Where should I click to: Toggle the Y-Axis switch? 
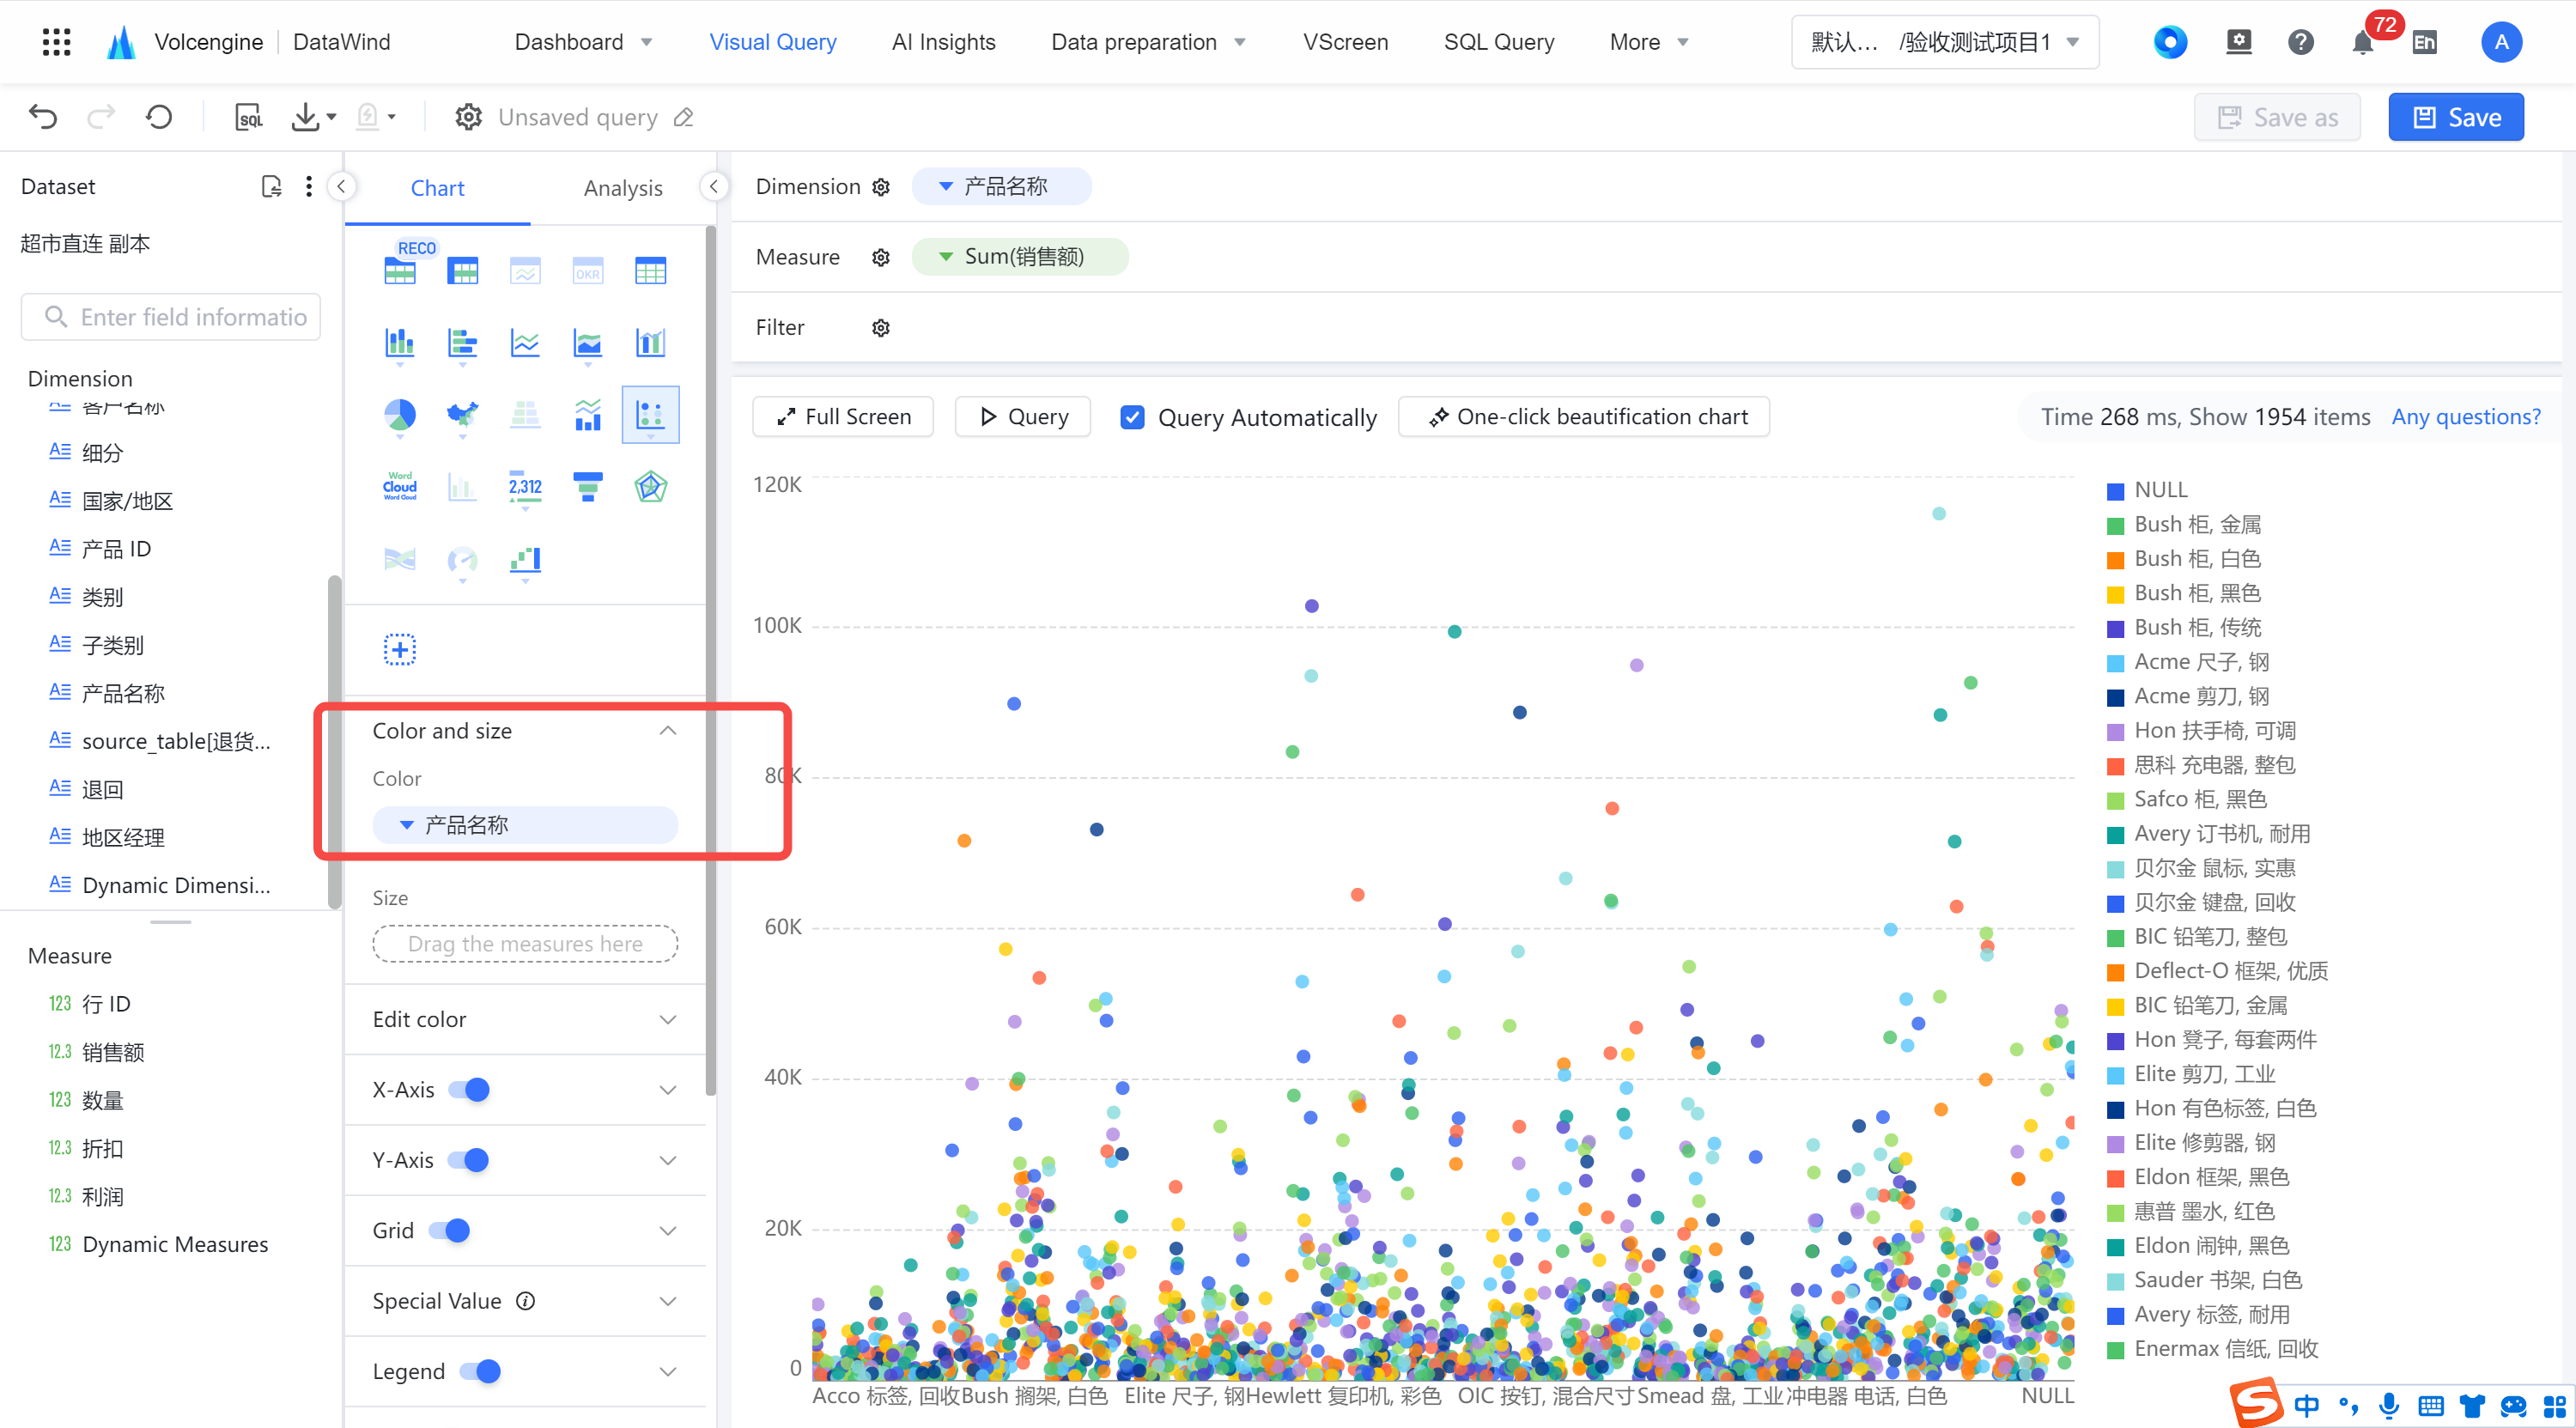point(469,1159)
